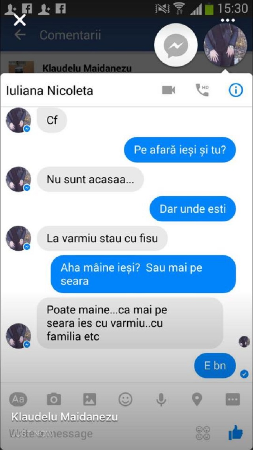The image size is (253, 450).
Task: Open the sticker faces grid
Action: (x=202, y=433)
